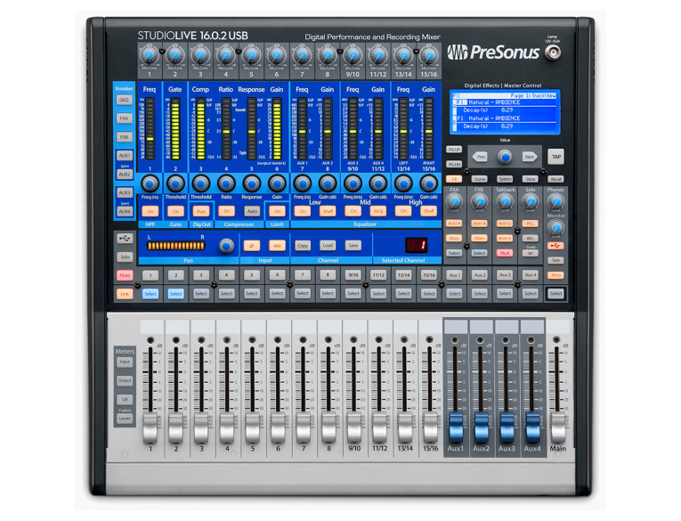Toggle the Gate On button
Viewport: 681px width, 521px height.
[175, 212]
